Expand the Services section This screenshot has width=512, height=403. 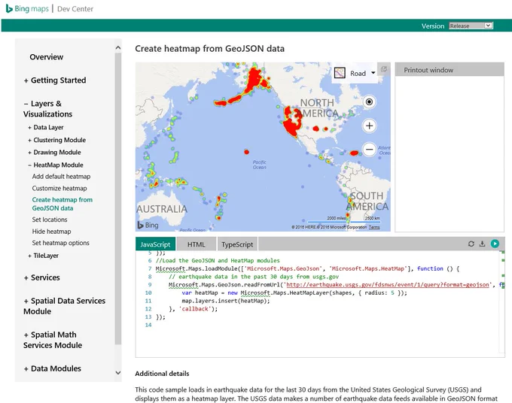coord(42,277)
